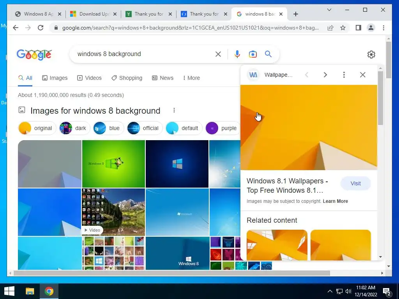
Task: Filter images by blue chip
Action: point(108,128)
